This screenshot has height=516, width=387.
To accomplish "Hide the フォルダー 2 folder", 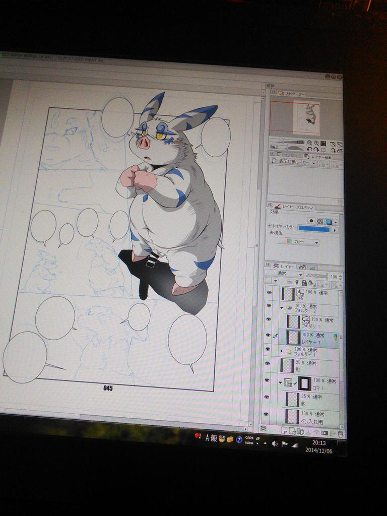I will [x=269, y=306].
